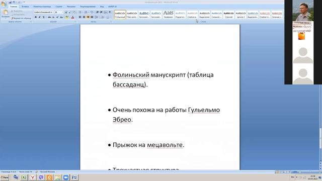This screenshot has height=181, width=322.
Task: Apply the Название style with large AaB
Action: [168, 15]
